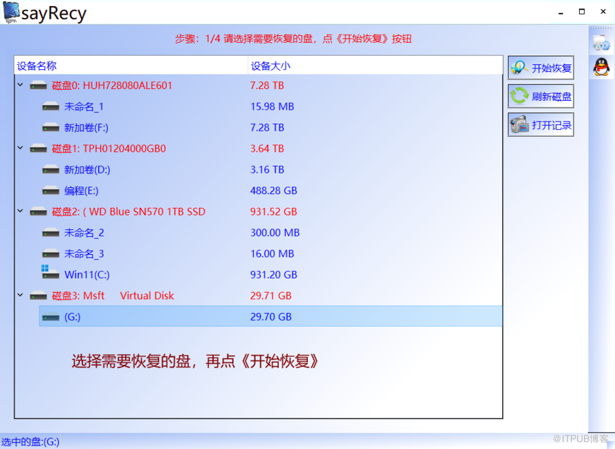Click the 3.16 TB size value
615x449 pixels.
pyautogui.click(x=267, y=170)
